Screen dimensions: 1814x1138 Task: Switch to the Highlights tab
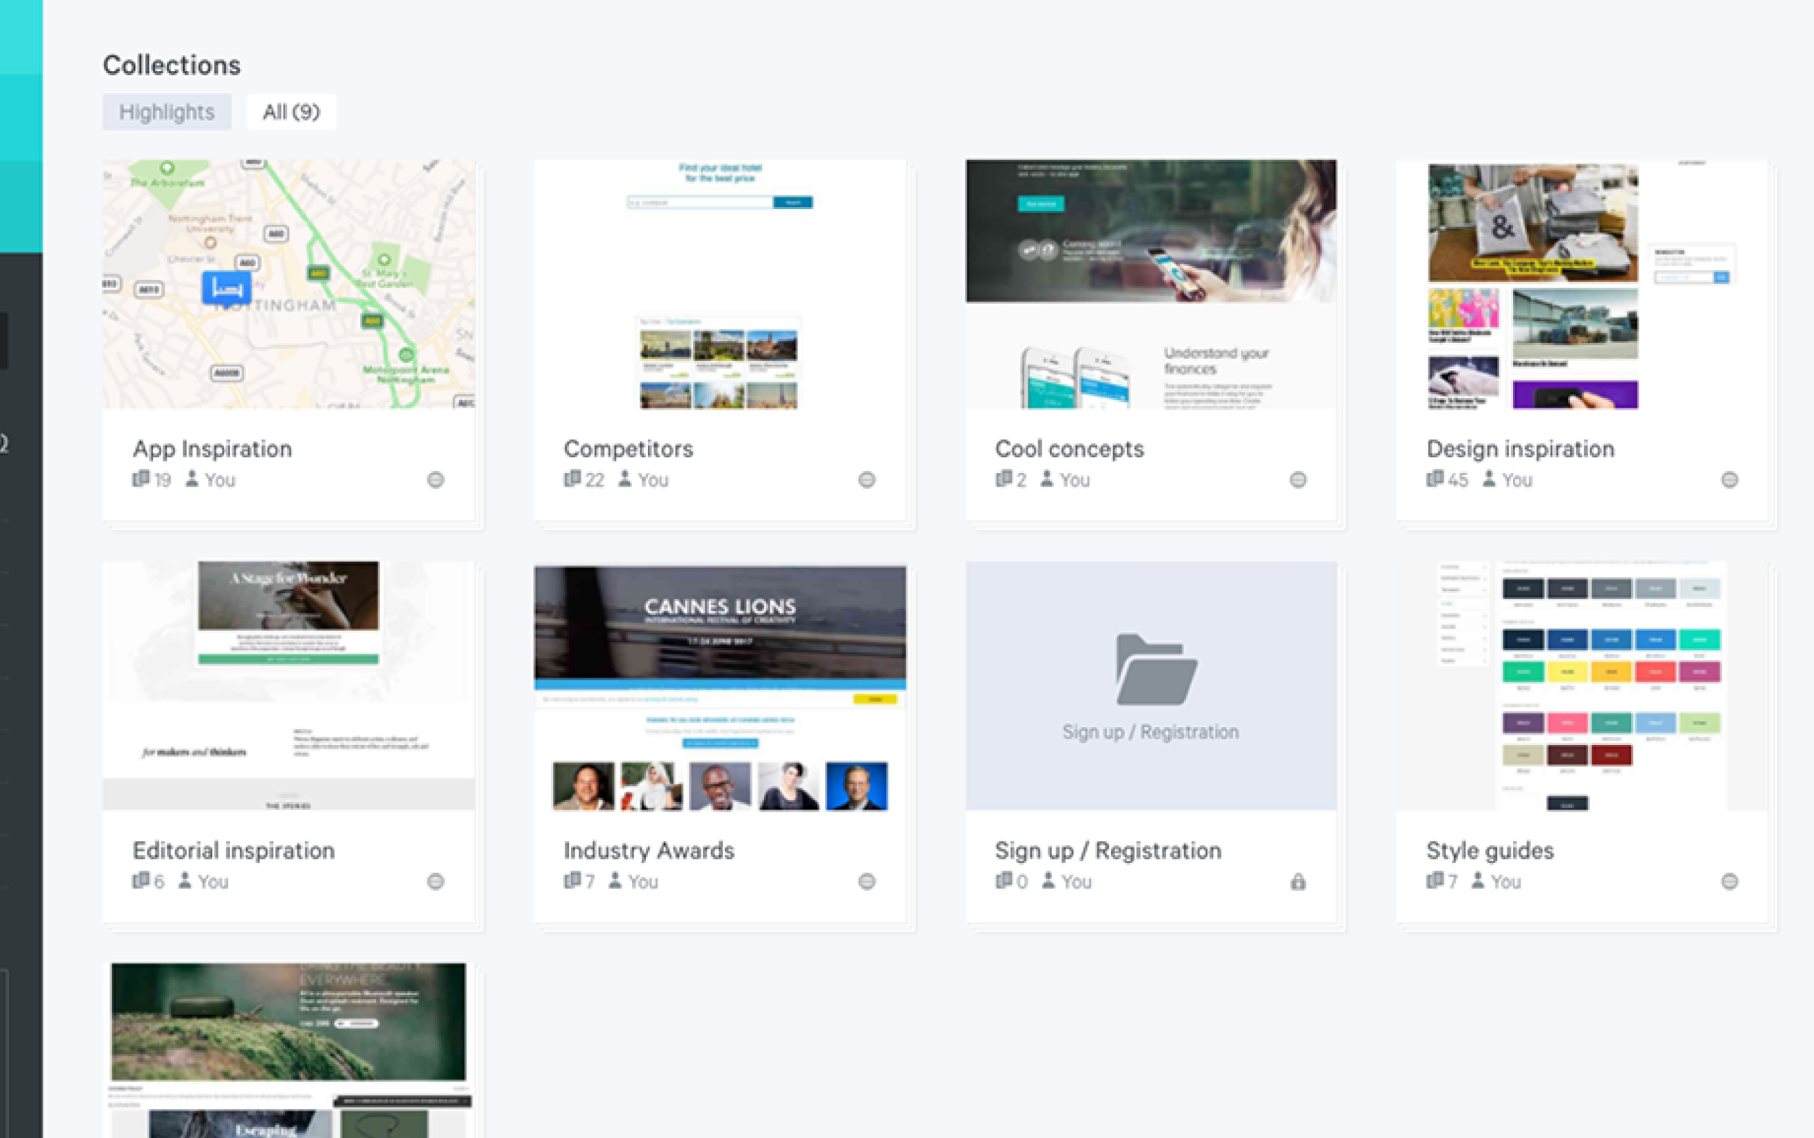[166, 112]
